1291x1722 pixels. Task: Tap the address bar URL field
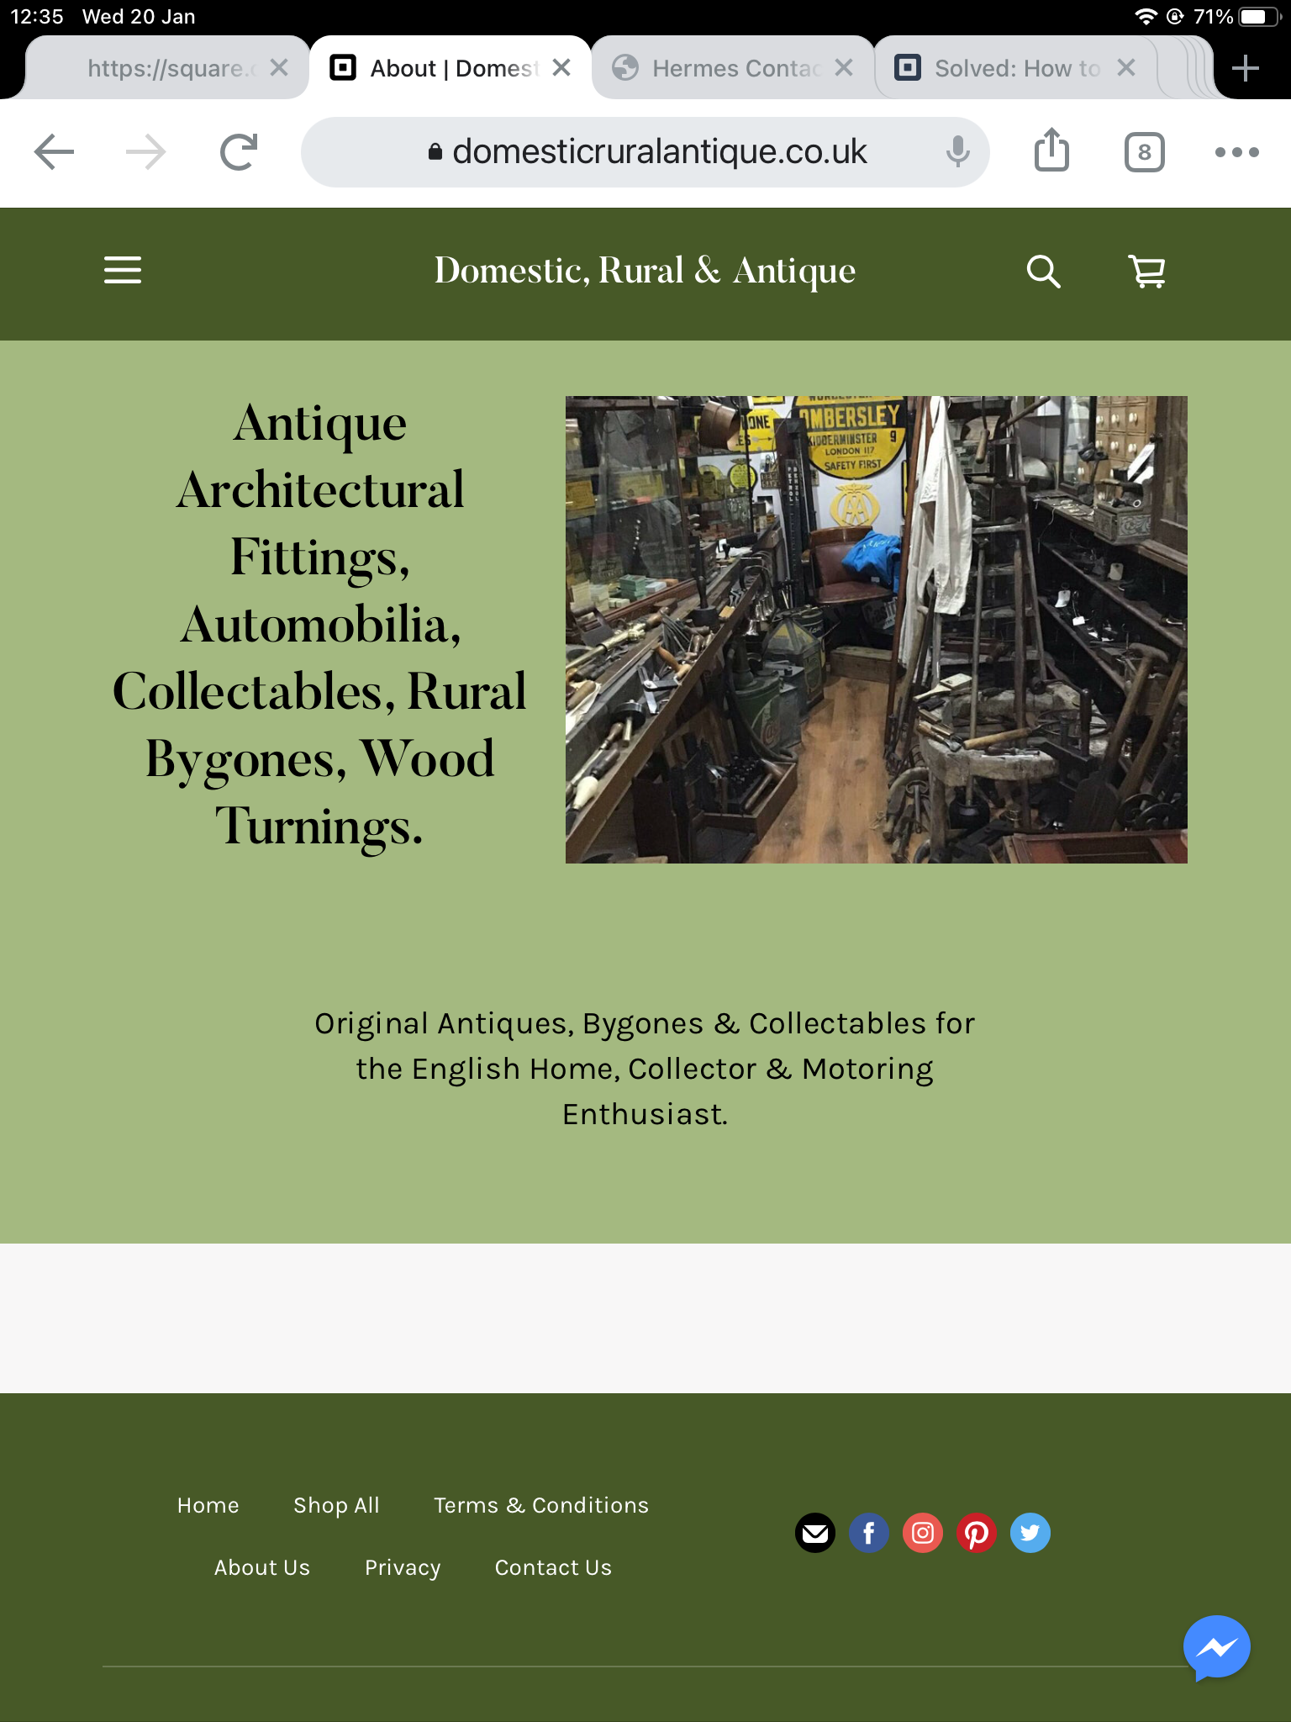click(x=645, y=152)
